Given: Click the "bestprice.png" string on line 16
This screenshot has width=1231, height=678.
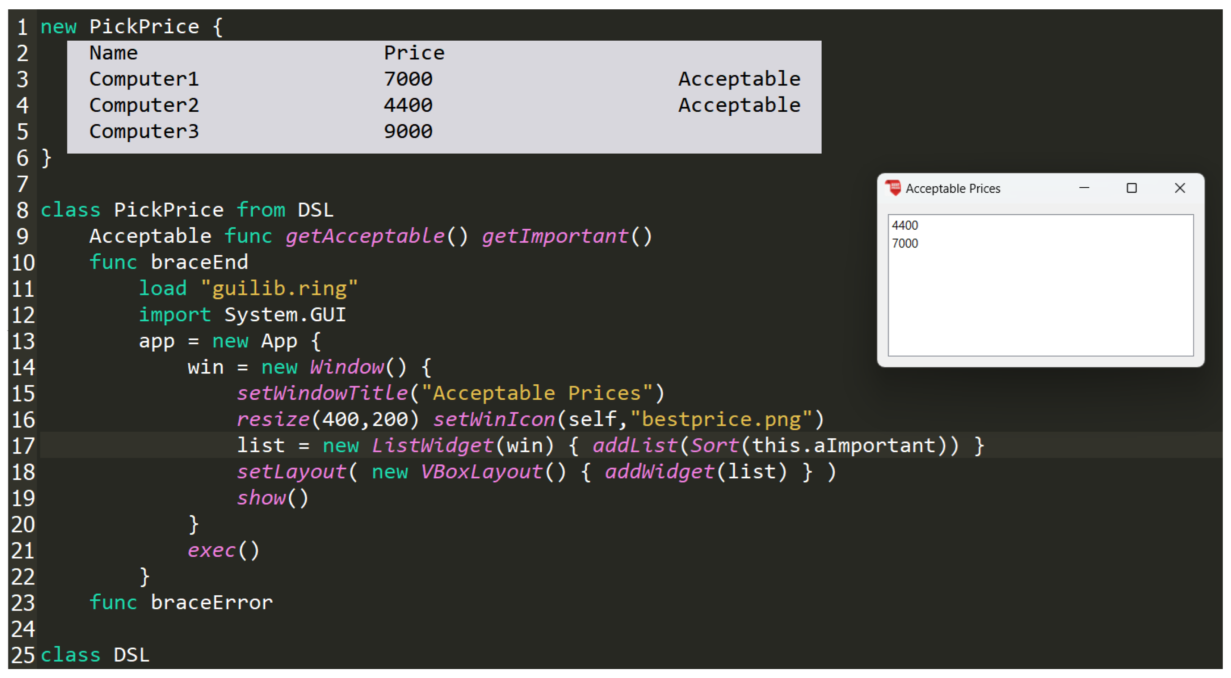Looking at the screenshot, I should [x=721, y=419].
